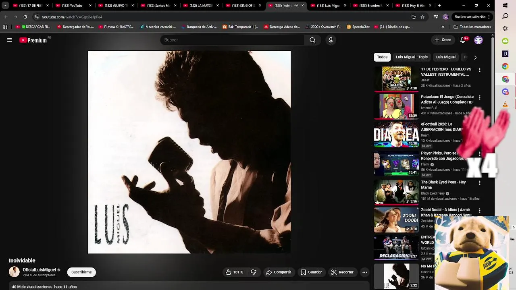Select the Todos filter chip
Viewport: 516px width, 290px height.
click(382, 57)
